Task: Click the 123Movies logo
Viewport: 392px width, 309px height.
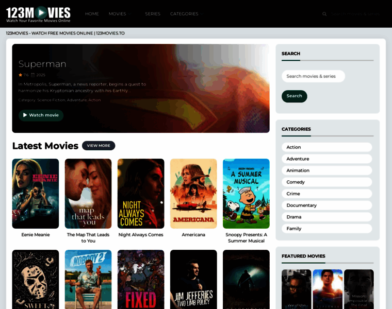Action: pos(38,14)
